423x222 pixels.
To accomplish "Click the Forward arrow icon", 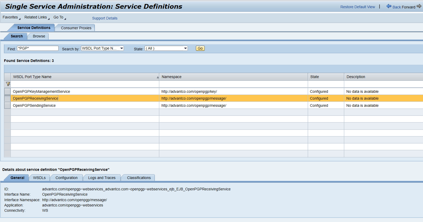I will coord(419,6).
